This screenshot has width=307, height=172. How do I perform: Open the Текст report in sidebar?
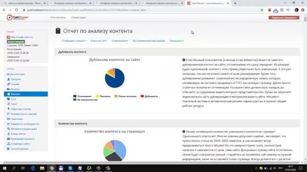coord(12,104)
